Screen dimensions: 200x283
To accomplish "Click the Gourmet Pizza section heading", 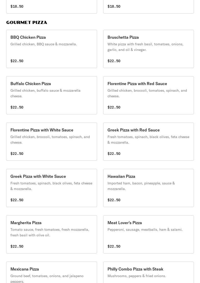I will click(26, 23).
